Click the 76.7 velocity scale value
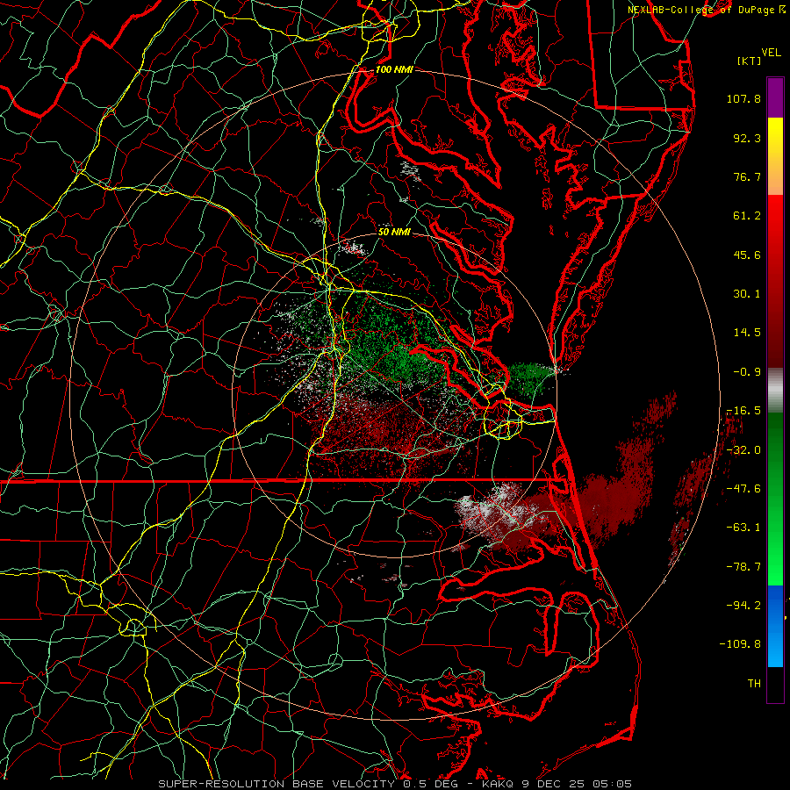 coord(747,176)
